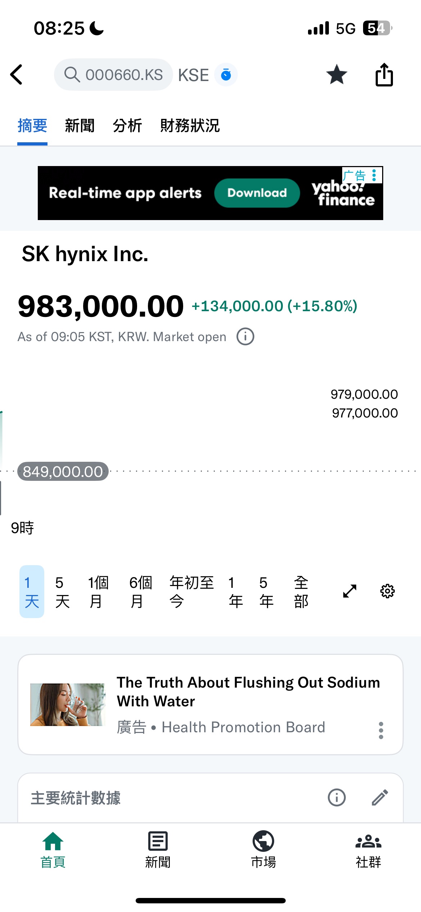Tap the blue stopwatch icon beside KSE
The image size is (421, 912).
(x=226, y=75)
